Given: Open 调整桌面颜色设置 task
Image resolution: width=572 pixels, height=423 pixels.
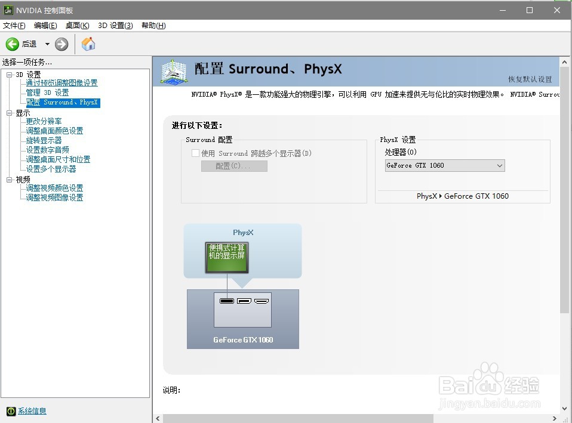Looking at the screenshot, I should tap(54, 131).
